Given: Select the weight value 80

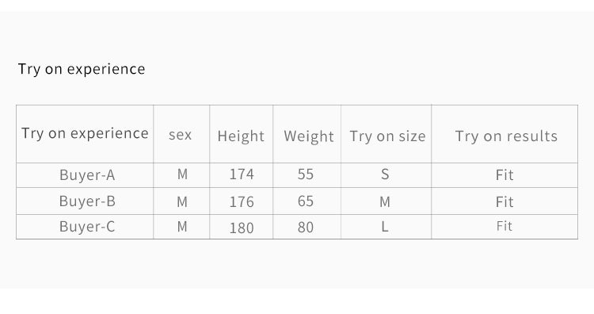Looking at the screenshot, I should (x=306, y=228).
